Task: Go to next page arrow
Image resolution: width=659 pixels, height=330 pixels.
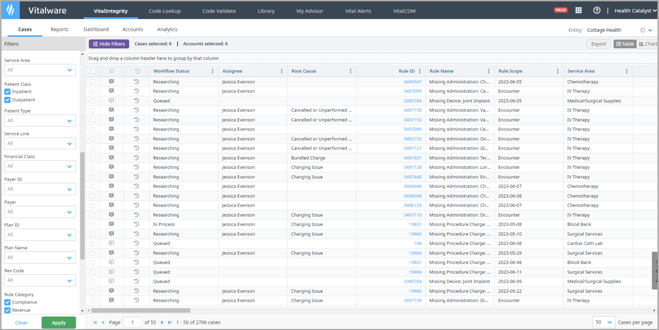Action: (x=162, y=322)
